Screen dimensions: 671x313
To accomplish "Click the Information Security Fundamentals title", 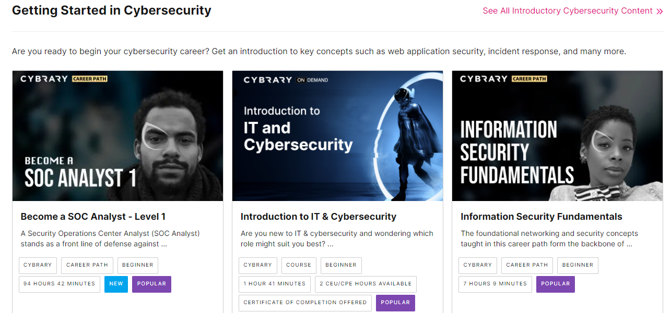I will coord(541,217).
